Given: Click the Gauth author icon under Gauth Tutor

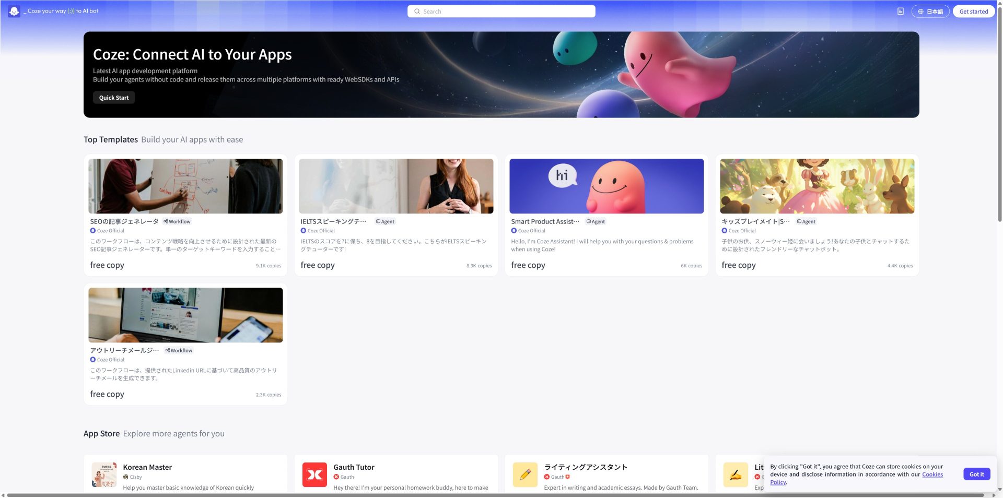Looking at the screenshot, I should 336,477.
